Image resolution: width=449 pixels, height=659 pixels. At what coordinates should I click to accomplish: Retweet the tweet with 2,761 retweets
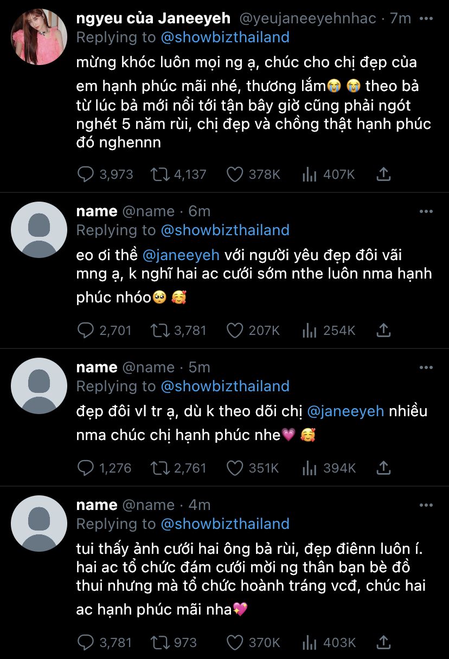(x=160, y=468)
